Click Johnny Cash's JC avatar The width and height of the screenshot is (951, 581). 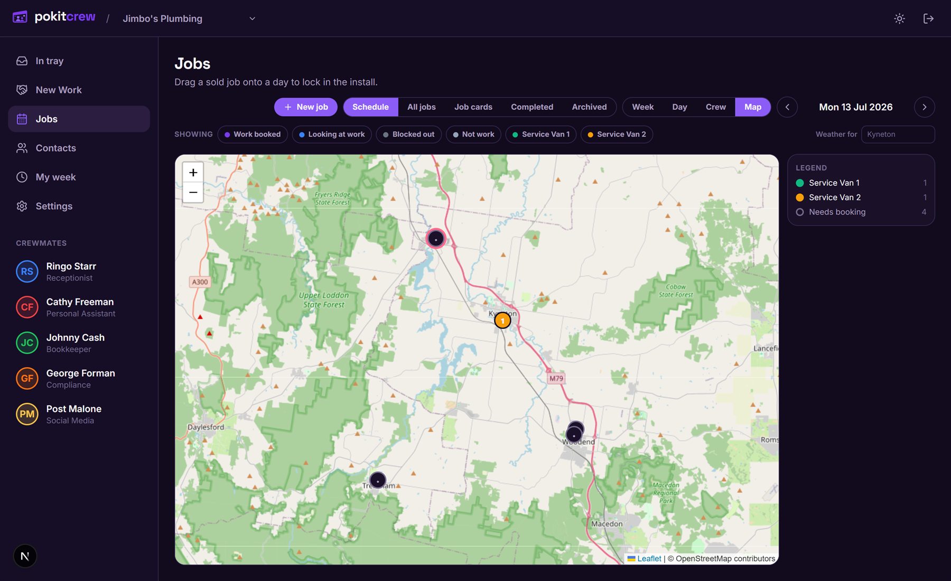click(x=27, y=343)
